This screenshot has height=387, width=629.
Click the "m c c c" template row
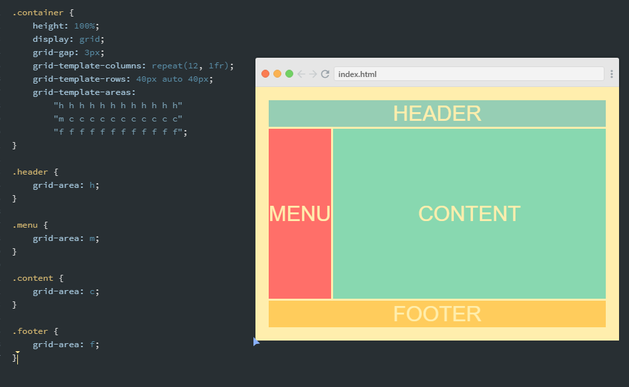[118, 119]
